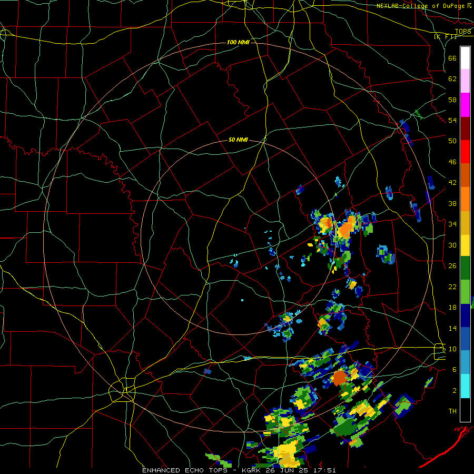Image resolution: width=474 pixels, height=474 pixels.
Task: Click the dark red 50-54 kft legend swatch
Action: pyautogui.click(x=465, y=128)
